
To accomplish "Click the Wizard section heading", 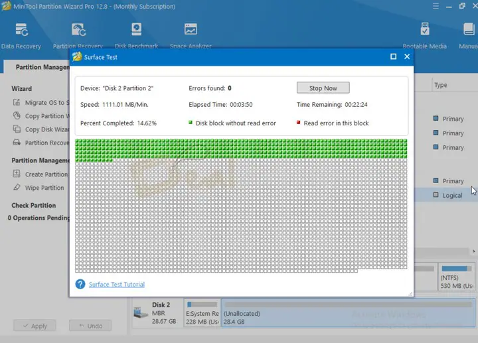I will (x=22, y=89).
